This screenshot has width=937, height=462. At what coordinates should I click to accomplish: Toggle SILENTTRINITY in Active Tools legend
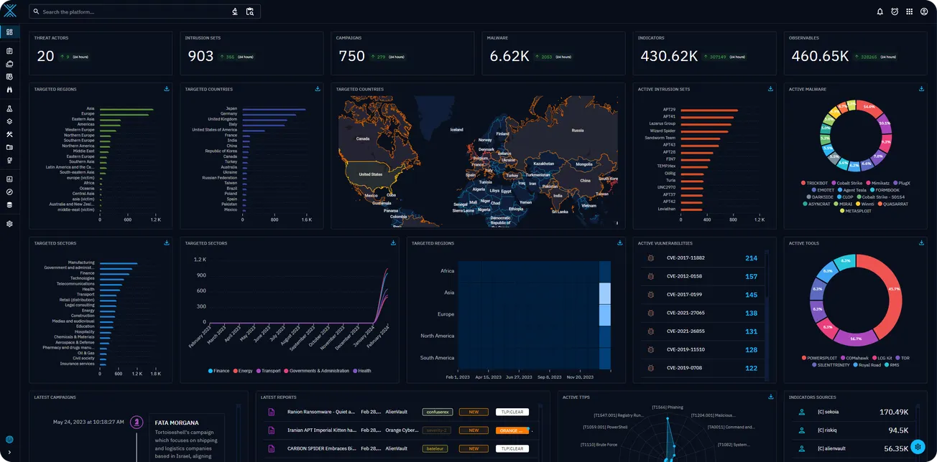click(x=829, y=364)
